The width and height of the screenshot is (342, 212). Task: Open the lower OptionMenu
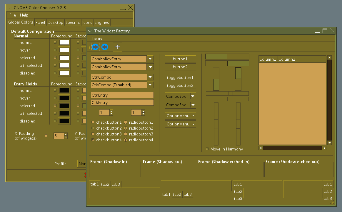point(180,124)
